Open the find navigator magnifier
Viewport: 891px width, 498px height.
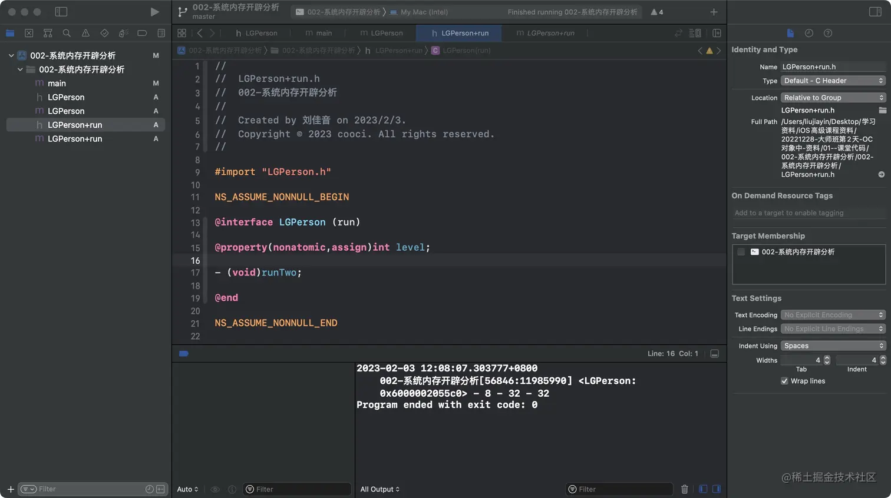[x=67, y=33]
